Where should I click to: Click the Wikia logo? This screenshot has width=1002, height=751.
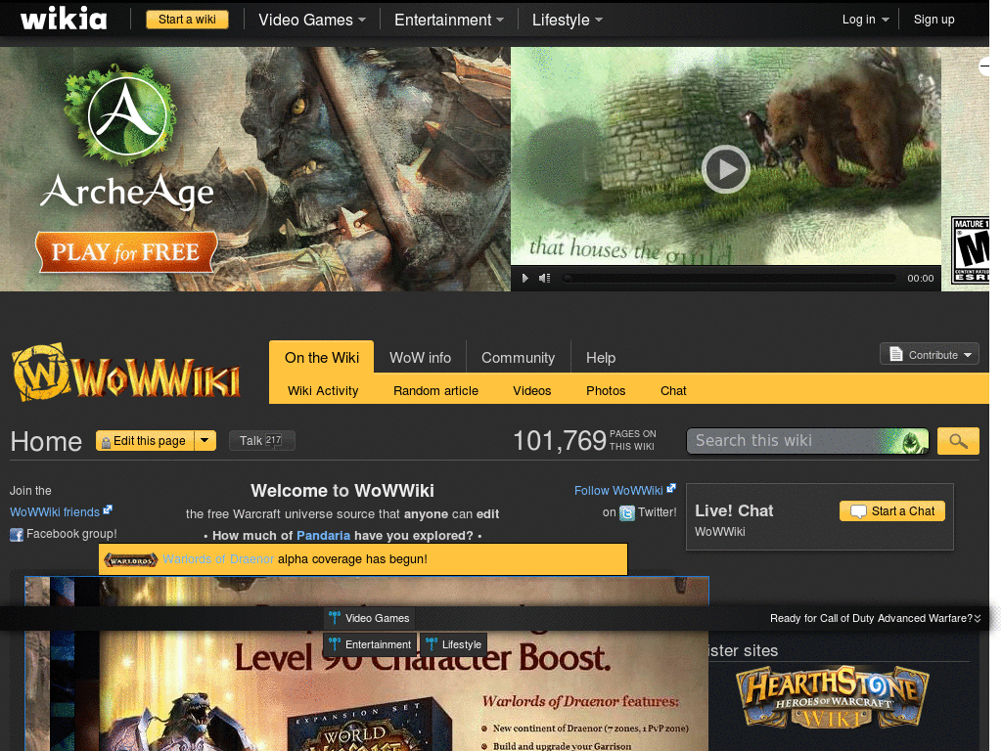tap(64, 20)
